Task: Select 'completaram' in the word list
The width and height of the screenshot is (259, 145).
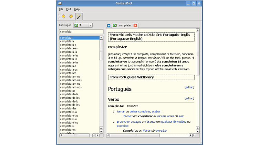Action: click(68, 73)
